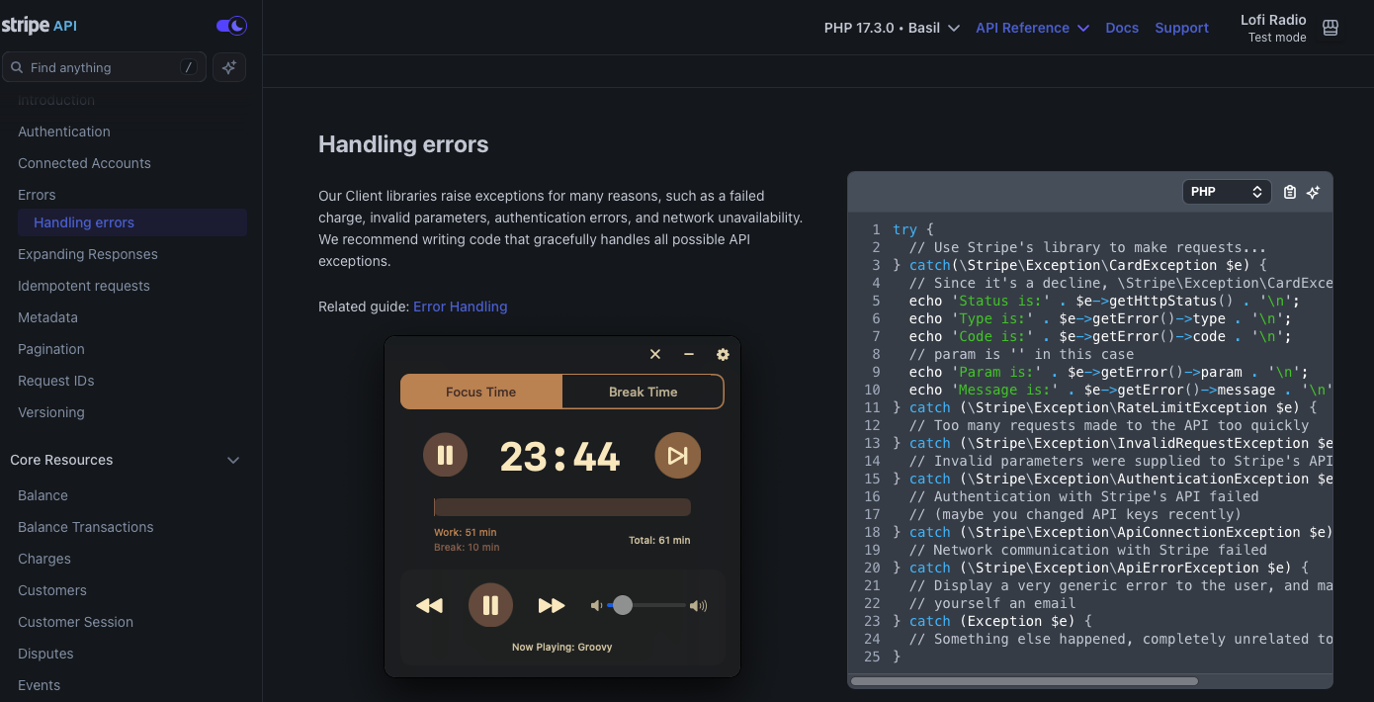Click the Stripe API logo
This screenshot has height=702, width=1374.
pos(40,26)
